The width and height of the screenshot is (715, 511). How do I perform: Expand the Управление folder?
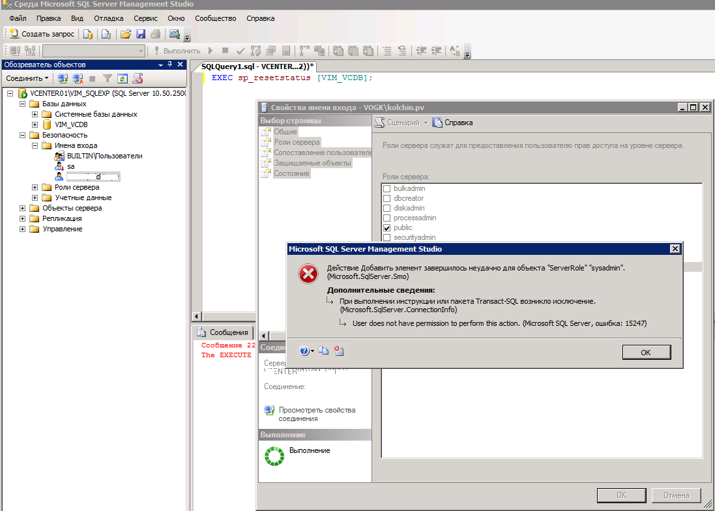coord(22,229)
